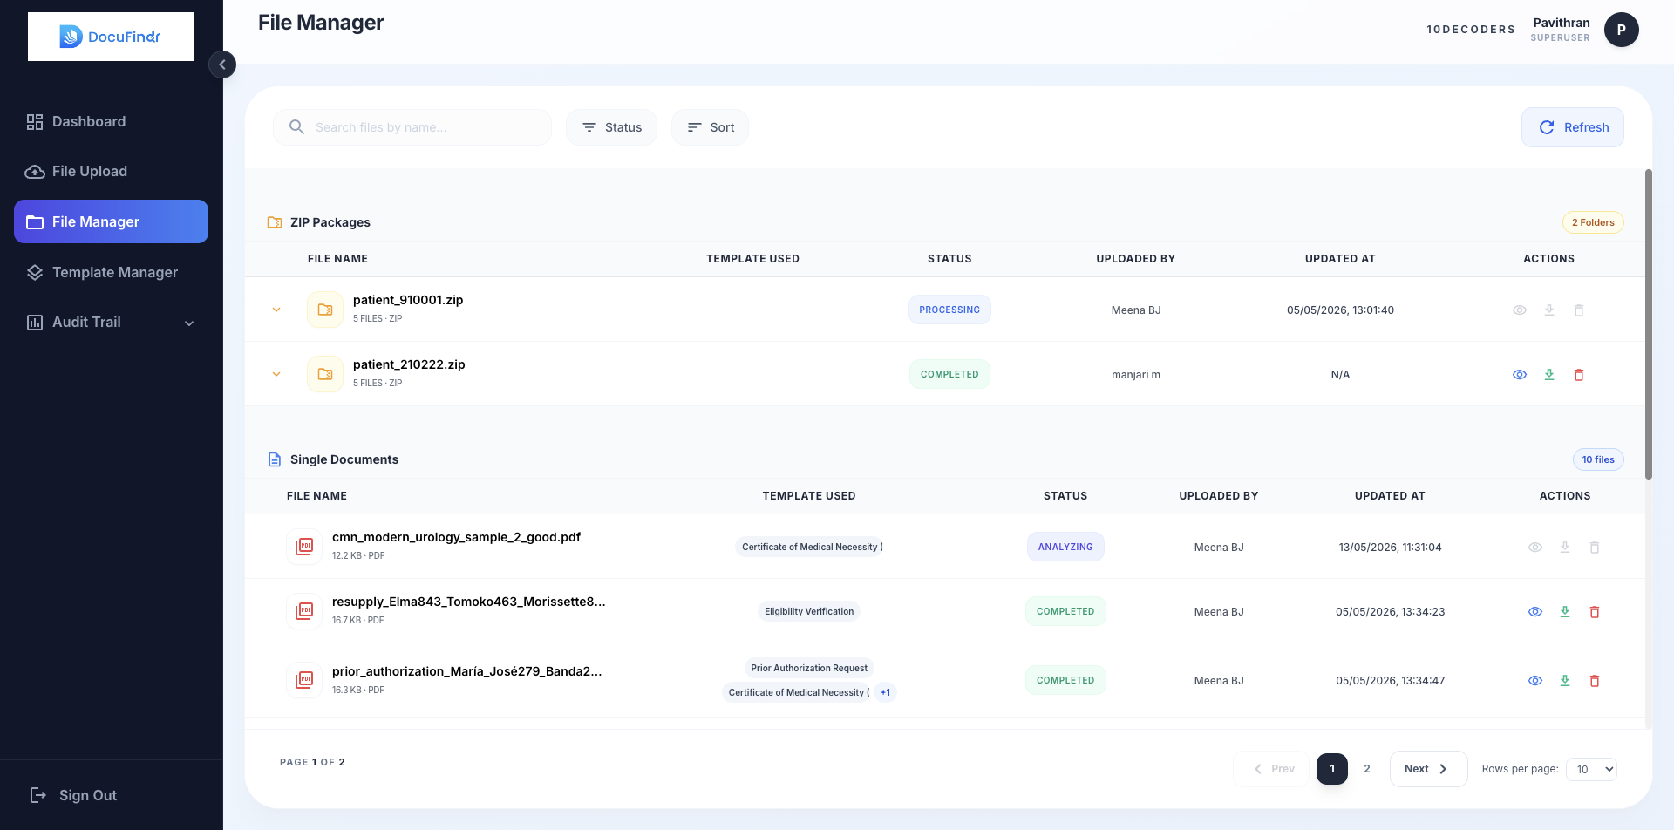The height and width of the screenshot is (830, 1674).
Task: Click the 10DECODERS organization label
Action: pyautogui.click(x=1471, y=30)
